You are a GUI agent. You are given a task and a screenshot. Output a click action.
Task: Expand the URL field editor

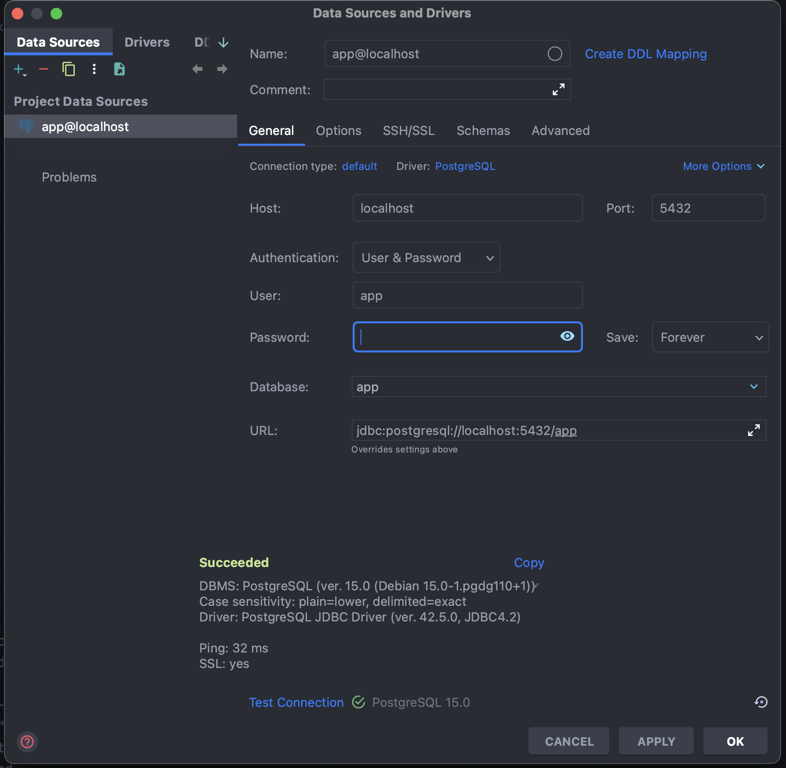tap(754, 430)
